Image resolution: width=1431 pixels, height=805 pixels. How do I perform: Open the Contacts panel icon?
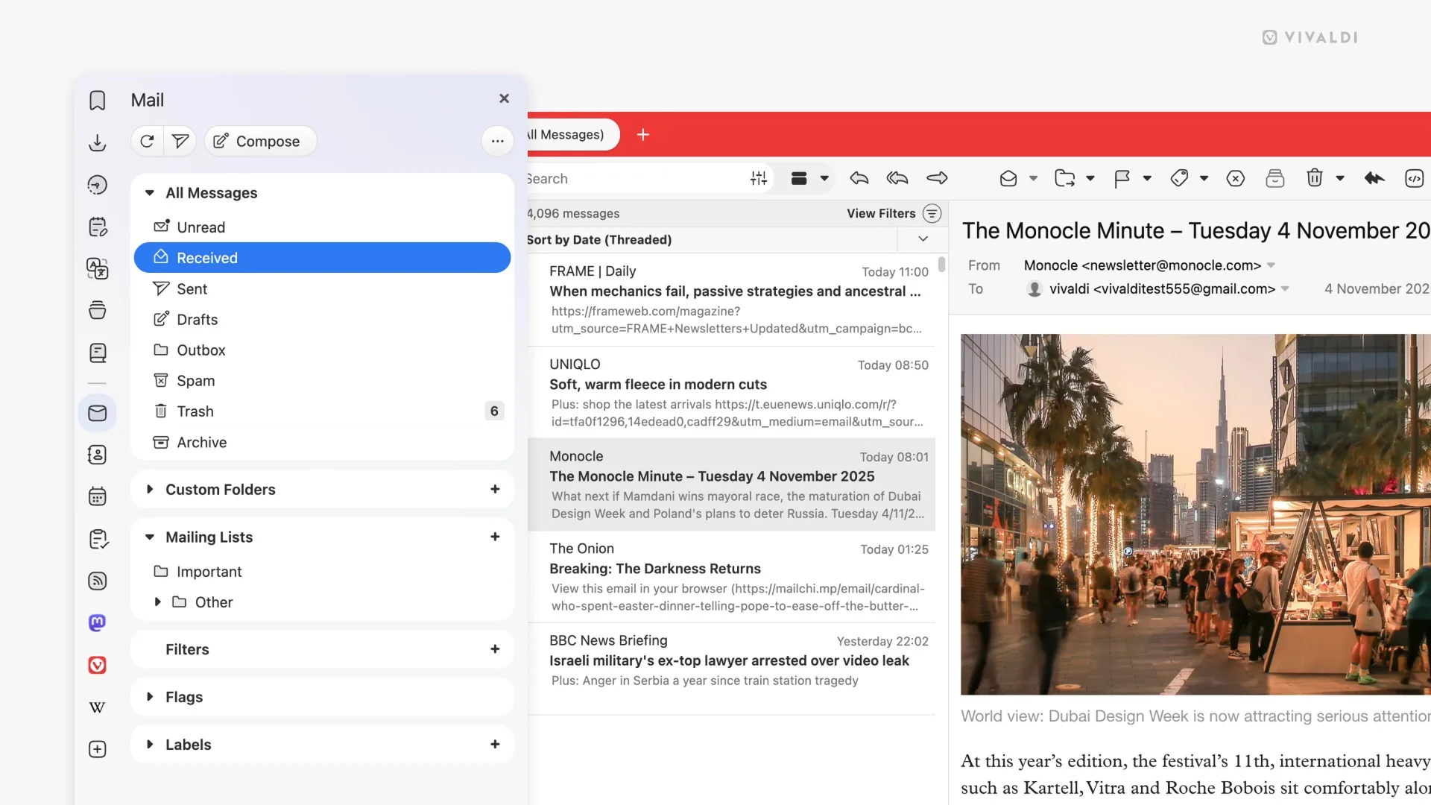[x=98, y=454]
